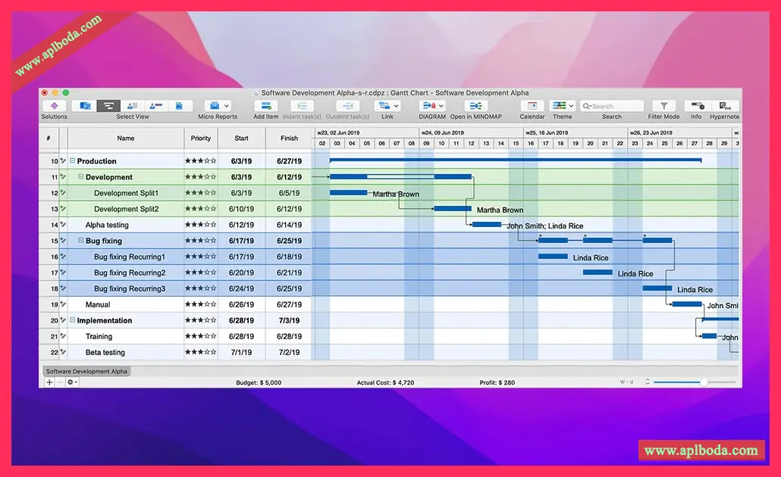Click the Add Item toolbar icon
The height and width of the screenshot is (477, 781).
[266, 106]
